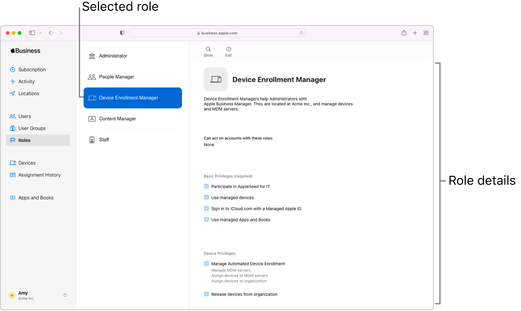
Task: Click the back navigation chevron
Action: (50, 33)
